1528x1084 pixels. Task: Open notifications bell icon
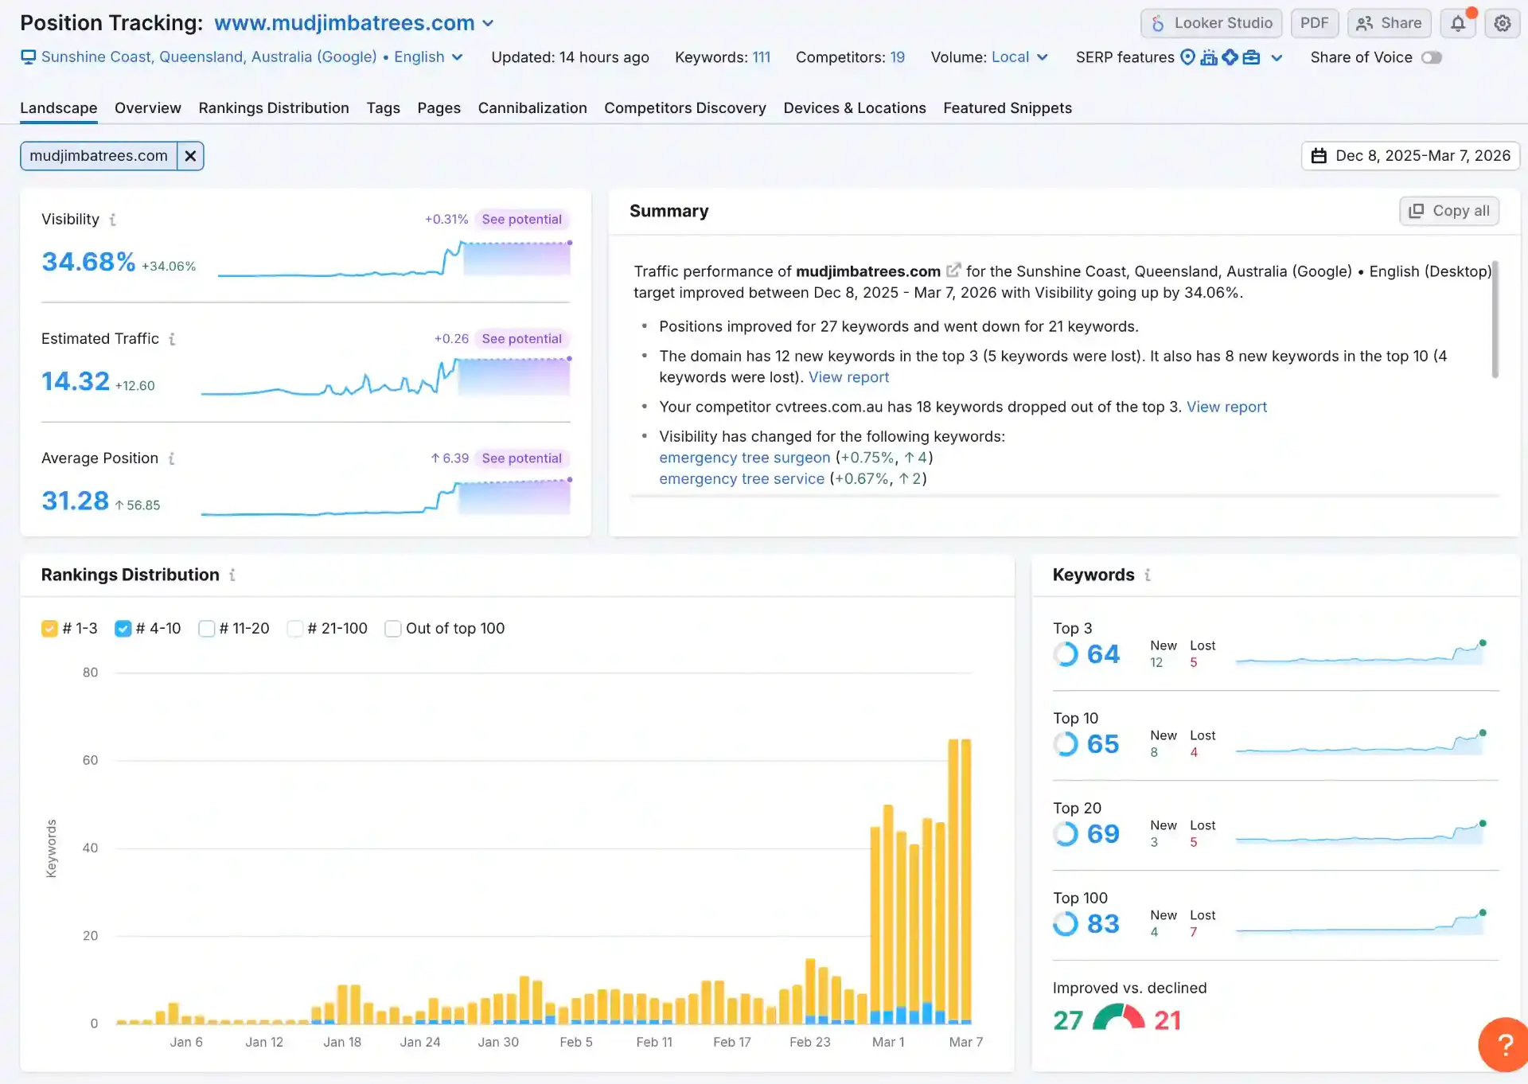(1457, 23)
